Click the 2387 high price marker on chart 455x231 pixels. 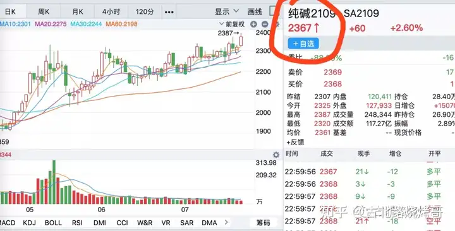click(x=228, y=33)
